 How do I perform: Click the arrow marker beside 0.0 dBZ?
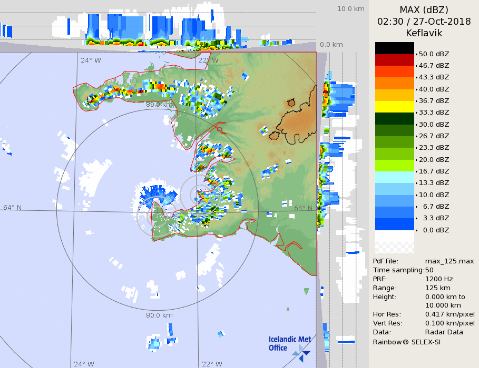416,230
